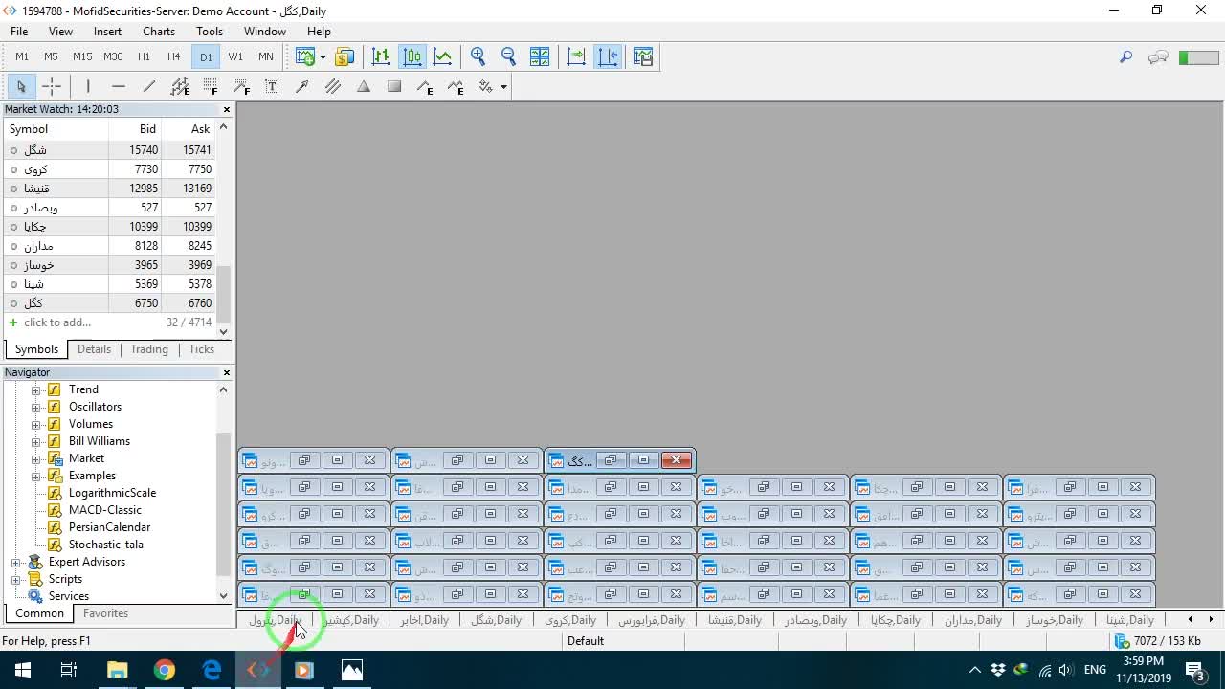Click the 'click to add...' symbol field
The height and width of the screenshot is (689, 1225).
click(x=57, y=322)
